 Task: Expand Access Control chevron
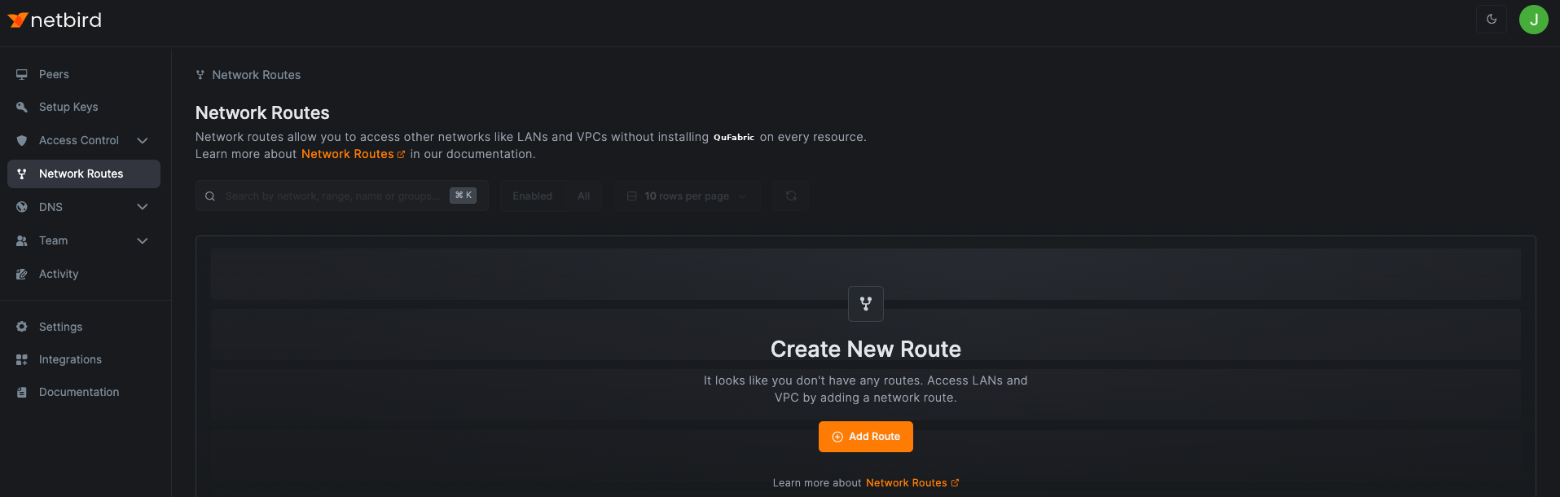point(143,140)
